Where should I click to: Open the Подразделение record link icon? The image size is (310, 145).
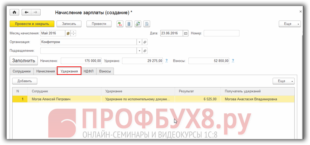pos(145,51)
